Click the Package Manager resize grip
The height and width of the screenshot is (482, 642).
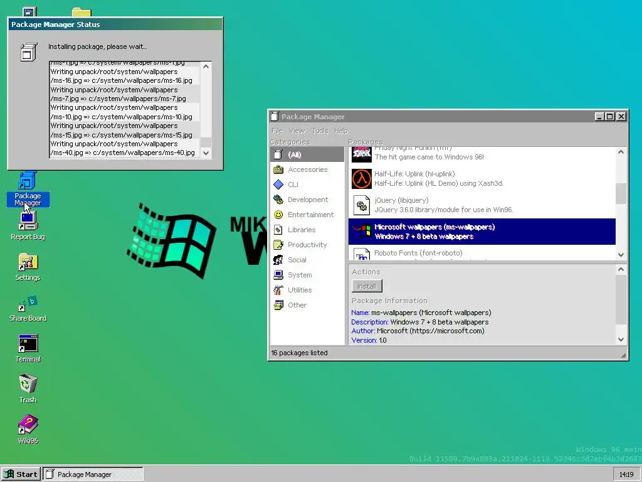pos(624,355)
